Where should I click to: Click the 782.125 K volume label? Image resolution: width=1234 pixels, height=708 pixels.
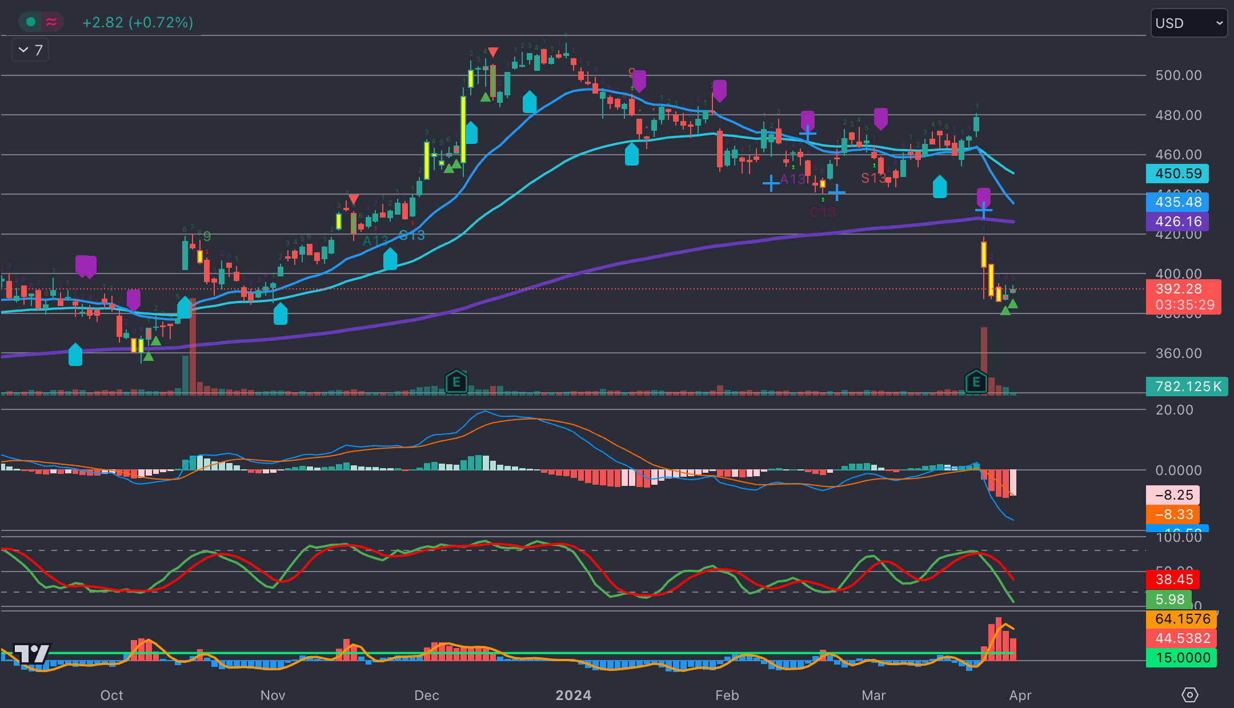pos(1187,387)
